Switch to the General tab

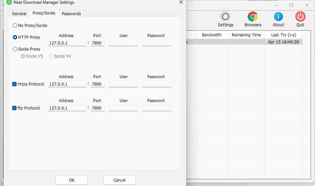[x=19, y=13]
